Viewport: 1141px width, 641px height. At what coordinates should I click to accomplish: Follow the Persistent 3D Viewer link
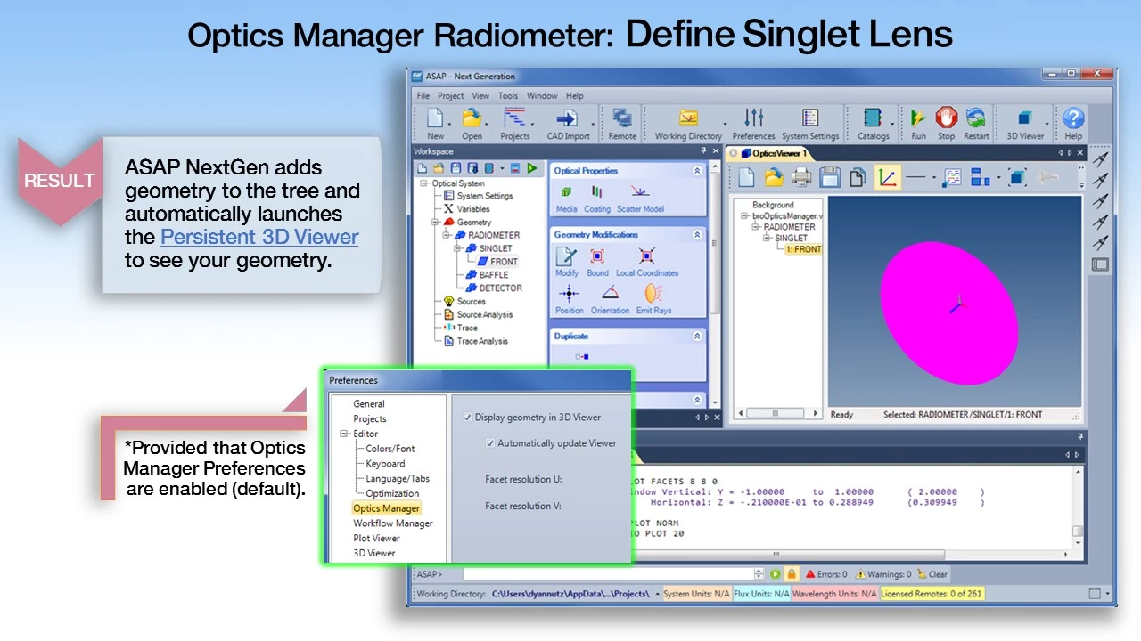[x=259, y=237]
